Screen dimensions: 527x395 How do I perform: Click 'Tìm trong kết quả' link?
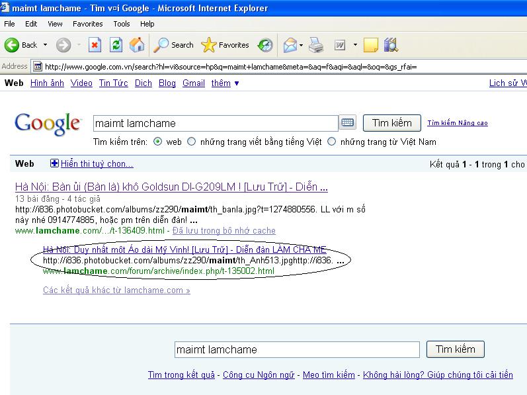181,375
